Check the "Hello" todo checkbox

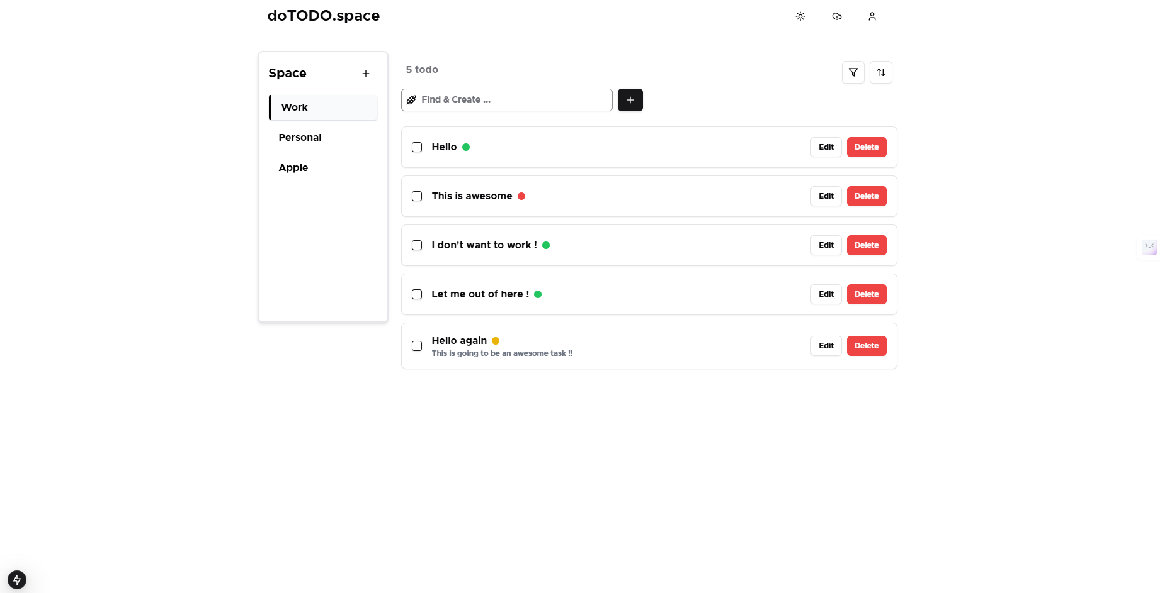(417, 147)
